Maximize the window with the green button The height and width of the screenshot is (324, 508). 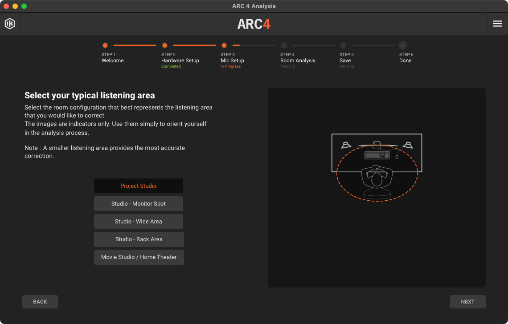[24, 6]
